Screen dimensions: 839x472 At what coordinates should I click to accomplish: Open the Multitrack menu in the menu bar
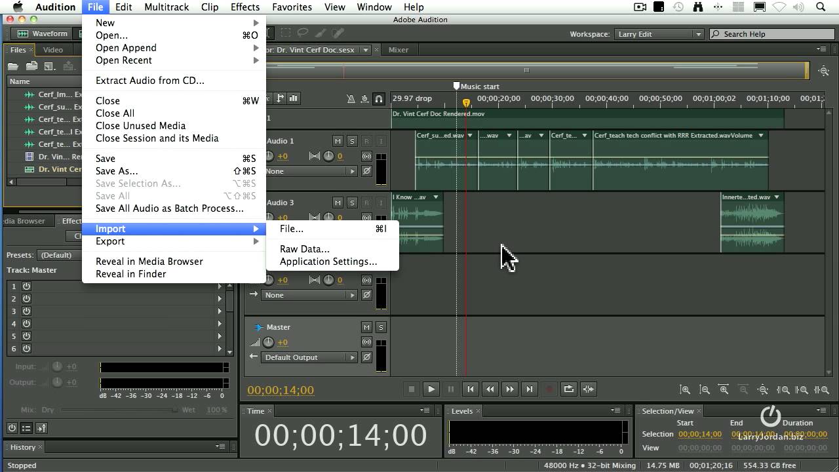tap(166, 7)
